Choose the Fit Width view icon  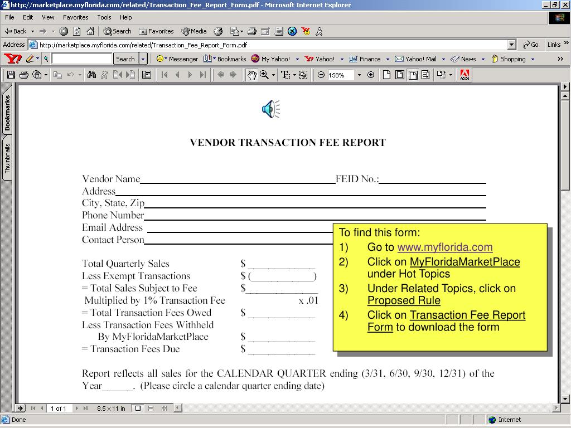(x=413, y=75)
